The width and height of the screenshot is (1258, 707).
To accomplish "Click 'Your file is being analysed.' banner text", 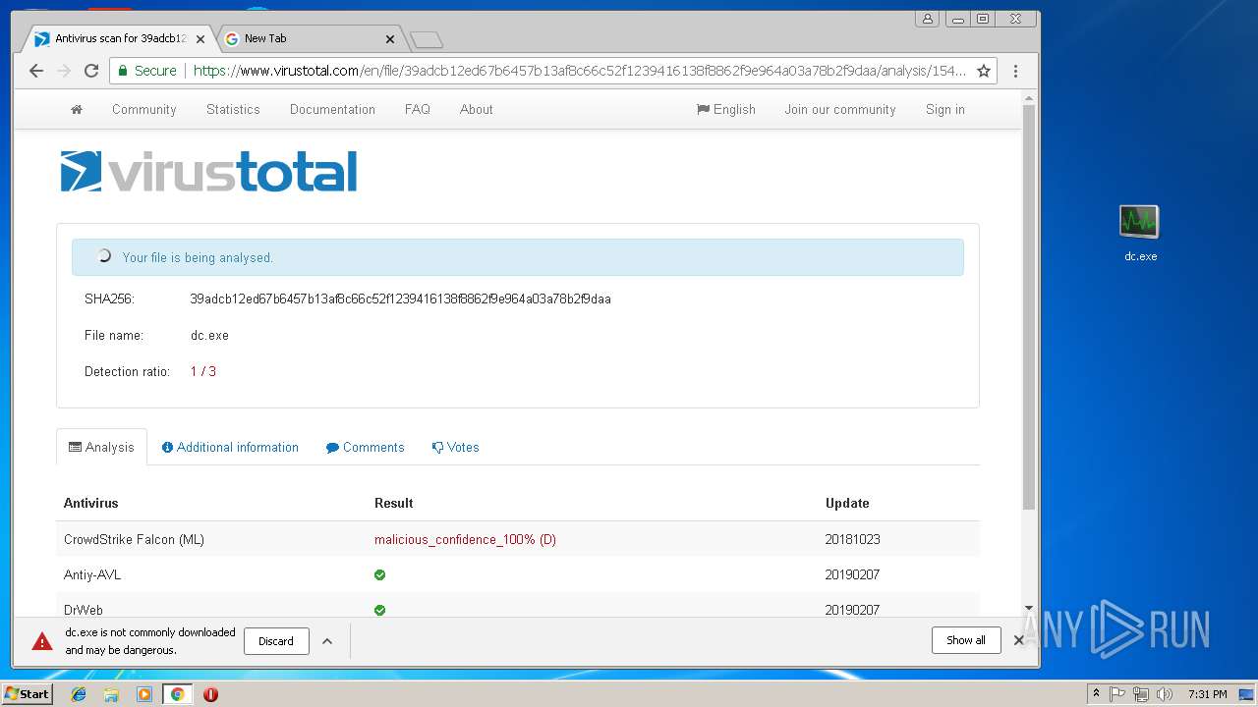I will 198,258.
